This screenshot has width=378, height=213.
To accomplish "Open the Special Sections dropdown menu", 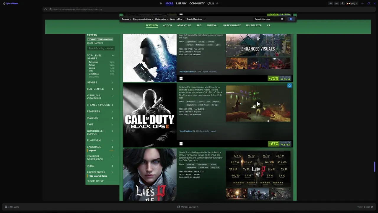I will click(195, 19).
